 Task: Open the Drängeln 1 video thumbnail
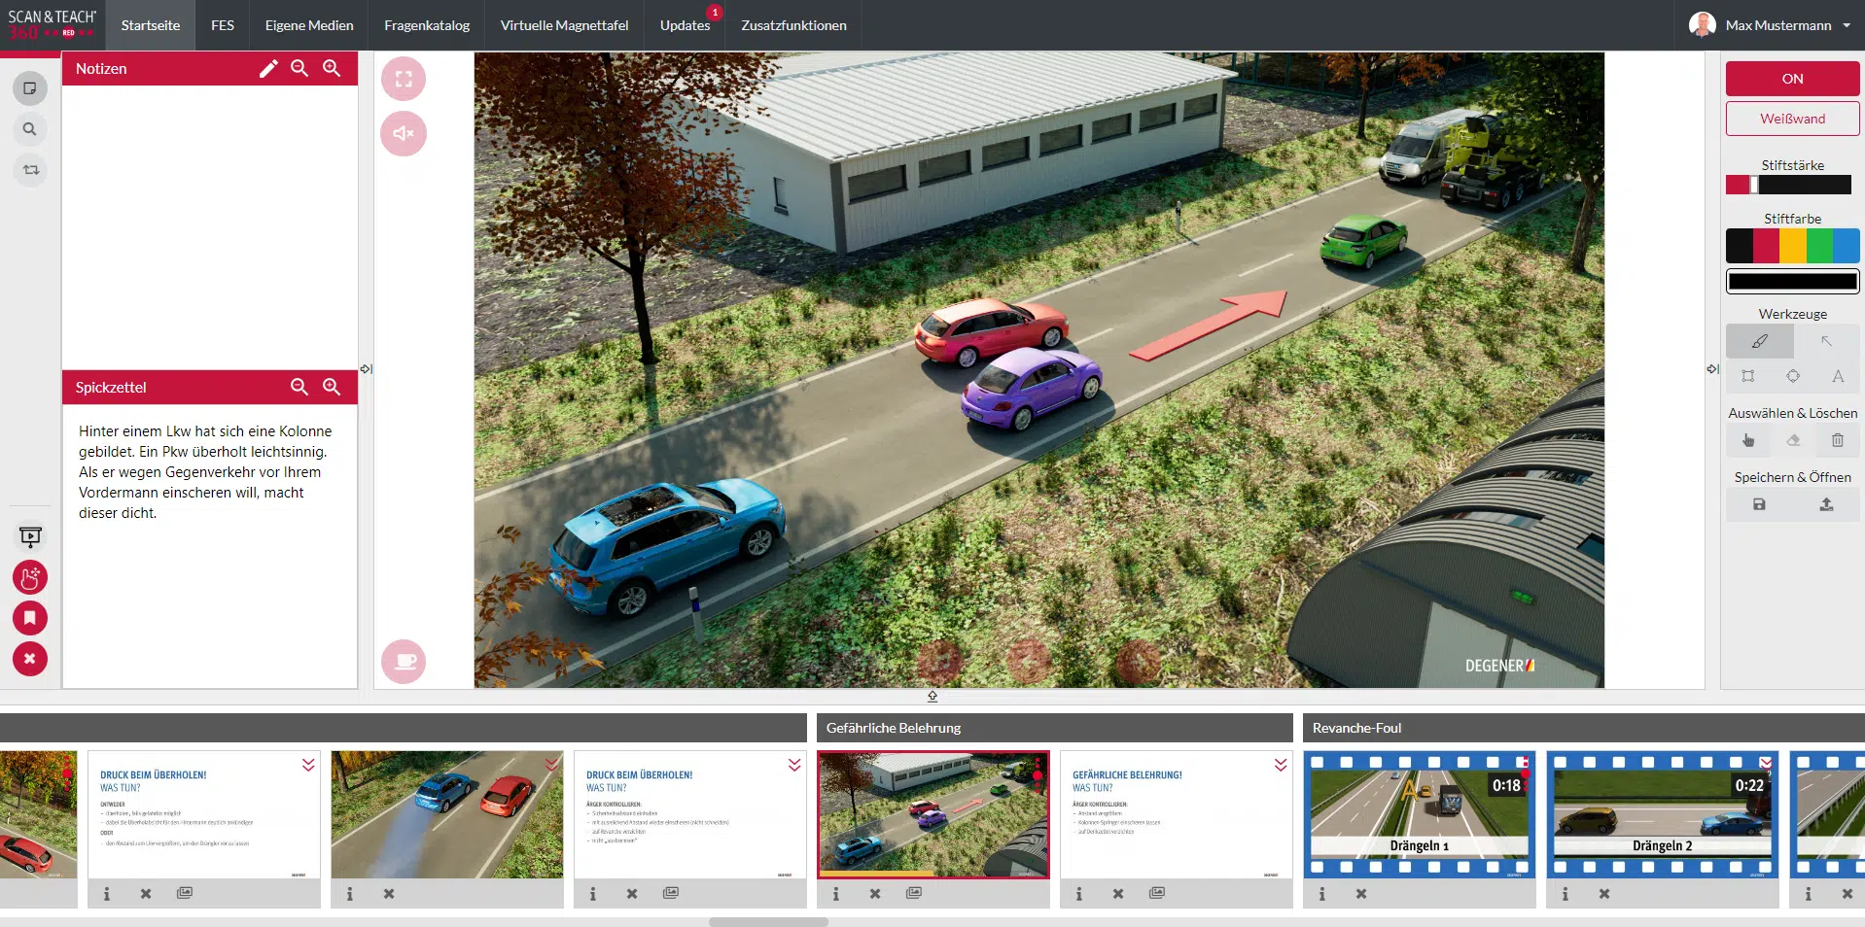tap(1419, 814)
